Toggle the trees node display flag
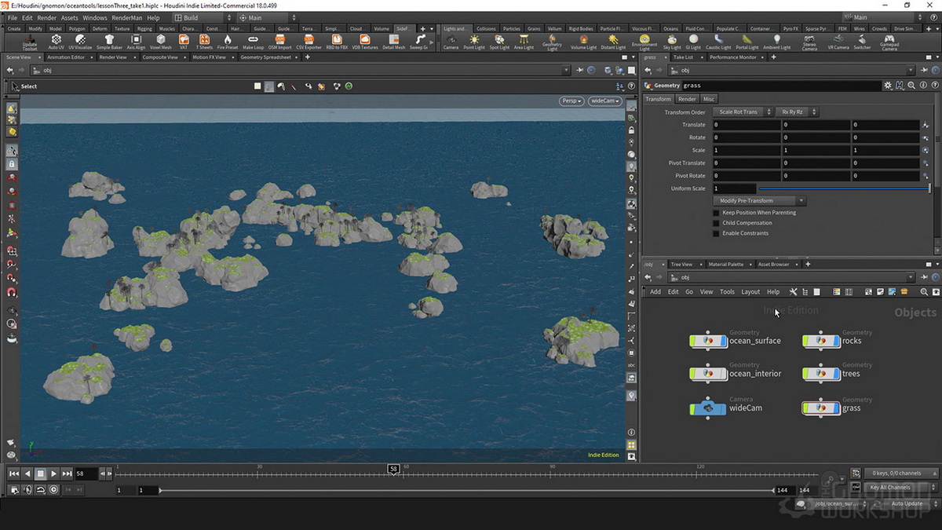The height and width of the screenshot is (530, 942). tap(838, 374)
